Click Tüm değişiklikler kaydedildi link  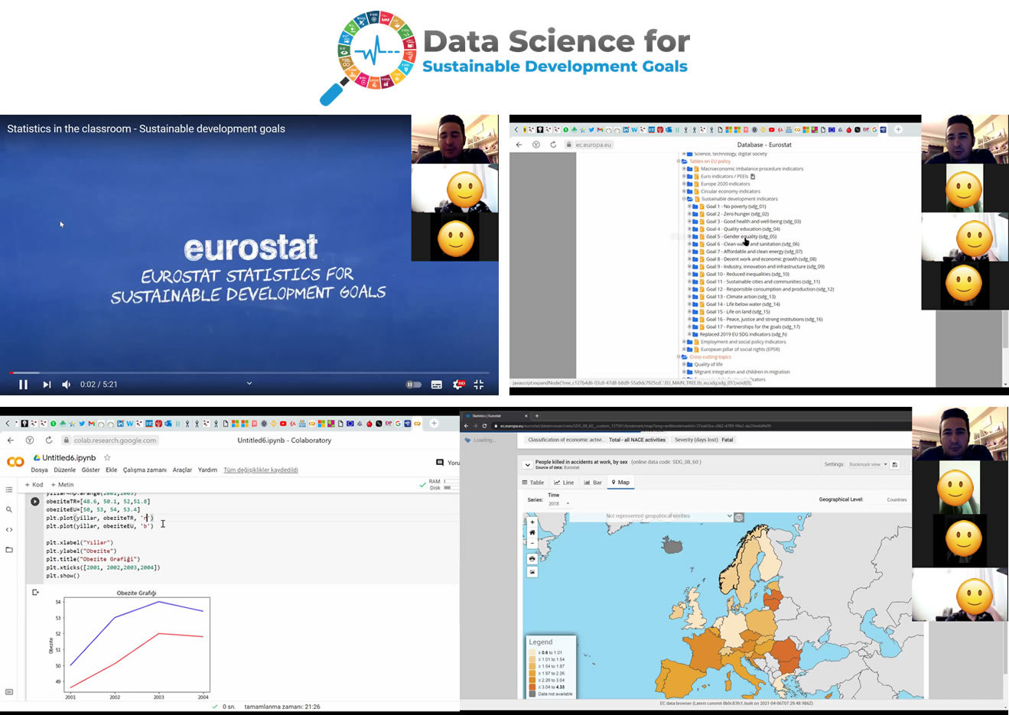[x=260, y=470]
